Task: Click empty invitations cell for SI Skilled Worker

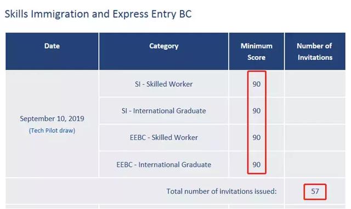Action: point(315,84)
